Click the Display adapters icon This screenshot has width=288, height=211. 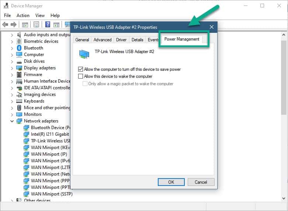pos(19,68)
